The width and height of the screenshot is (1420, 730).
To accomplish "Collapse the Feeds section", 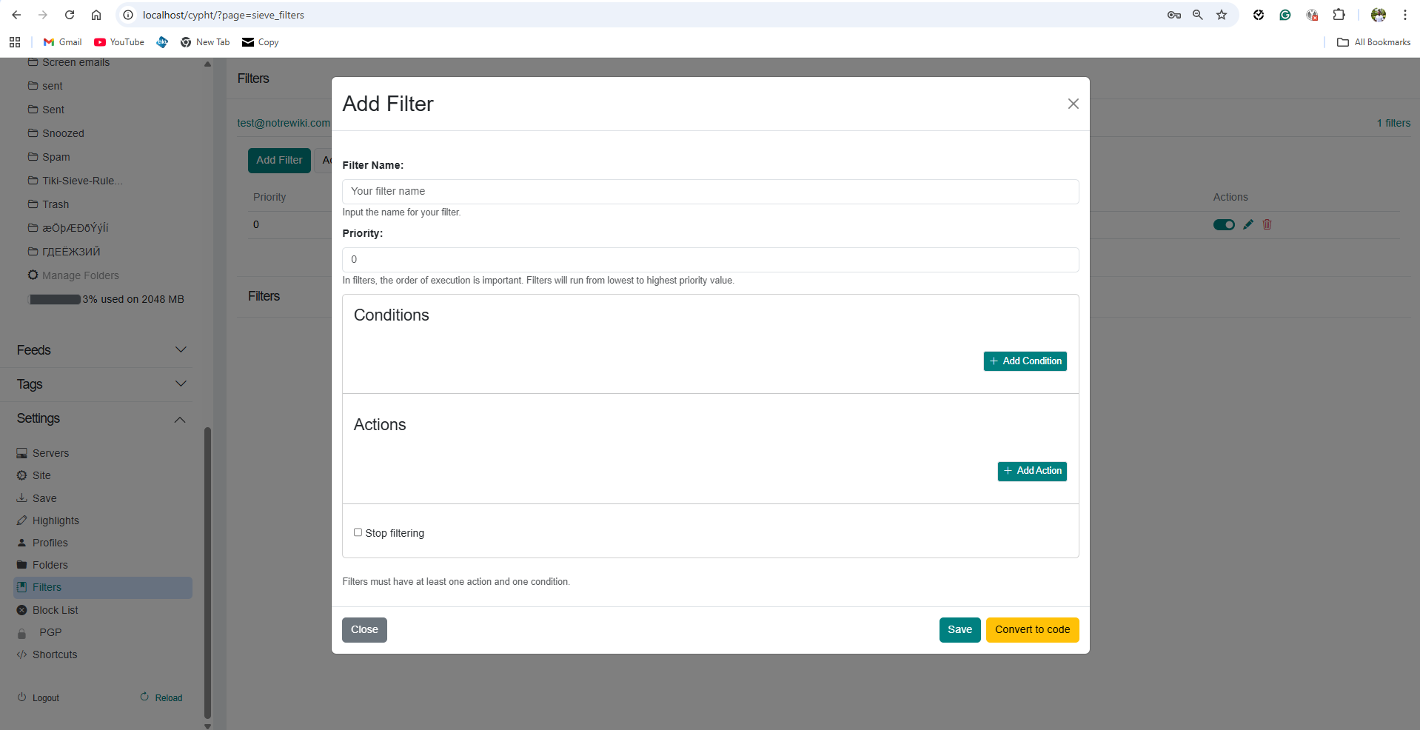I will coord(181,349).
